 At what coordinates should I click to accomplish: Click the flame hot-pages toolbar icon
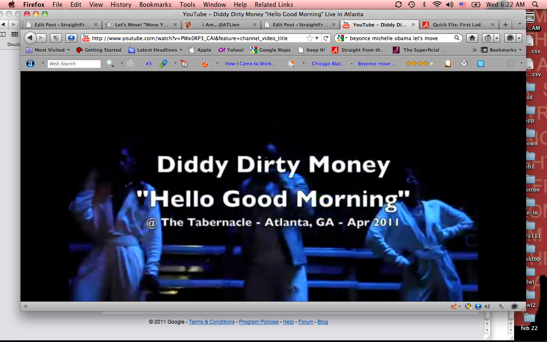[205, 64]
